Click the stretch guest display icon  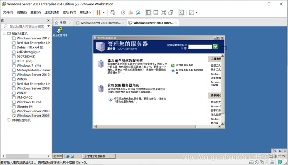[192, 12]
